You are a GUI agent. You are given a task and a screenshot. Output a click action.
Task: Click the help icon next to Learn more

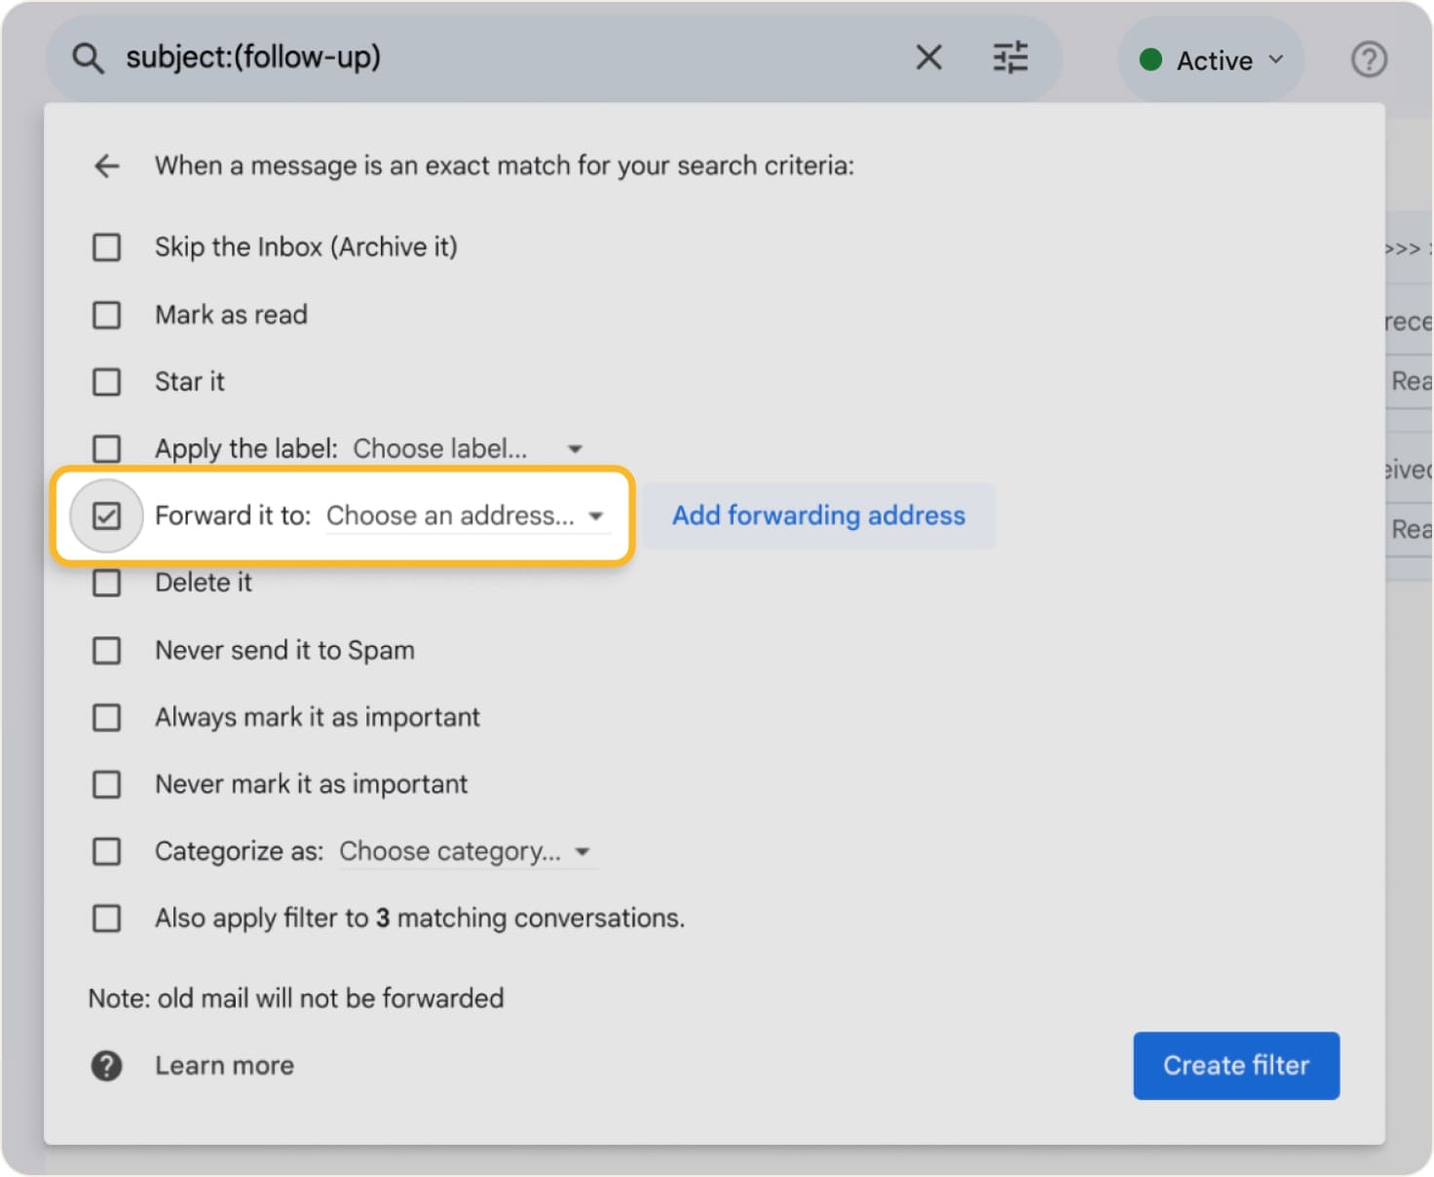106,1066
